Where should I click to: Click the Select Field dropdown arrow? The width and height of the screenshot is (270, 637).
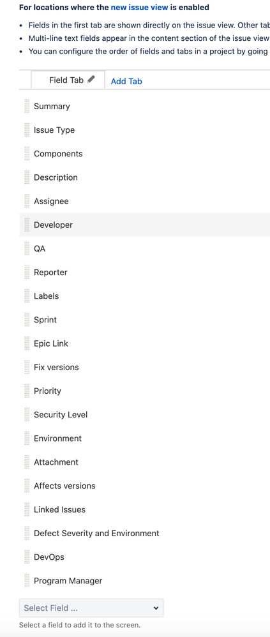click(156, 608)
